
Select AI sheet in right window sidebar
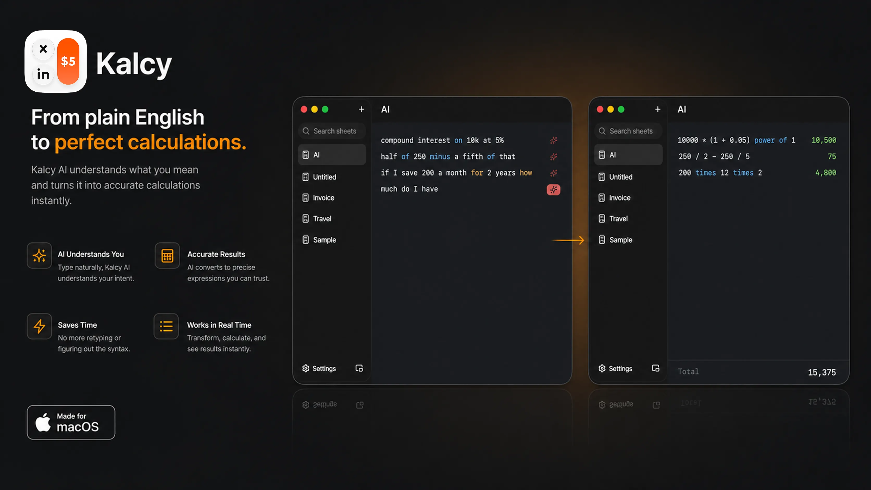point(628,155)
